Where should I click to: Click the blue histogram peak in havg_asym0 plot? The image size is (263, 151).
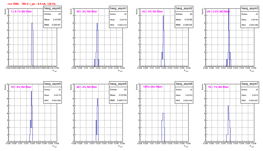[x=32, y=23]
